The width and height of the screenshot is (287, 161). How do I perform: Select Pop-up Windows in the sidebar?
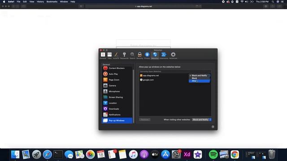tap(117, 120)
